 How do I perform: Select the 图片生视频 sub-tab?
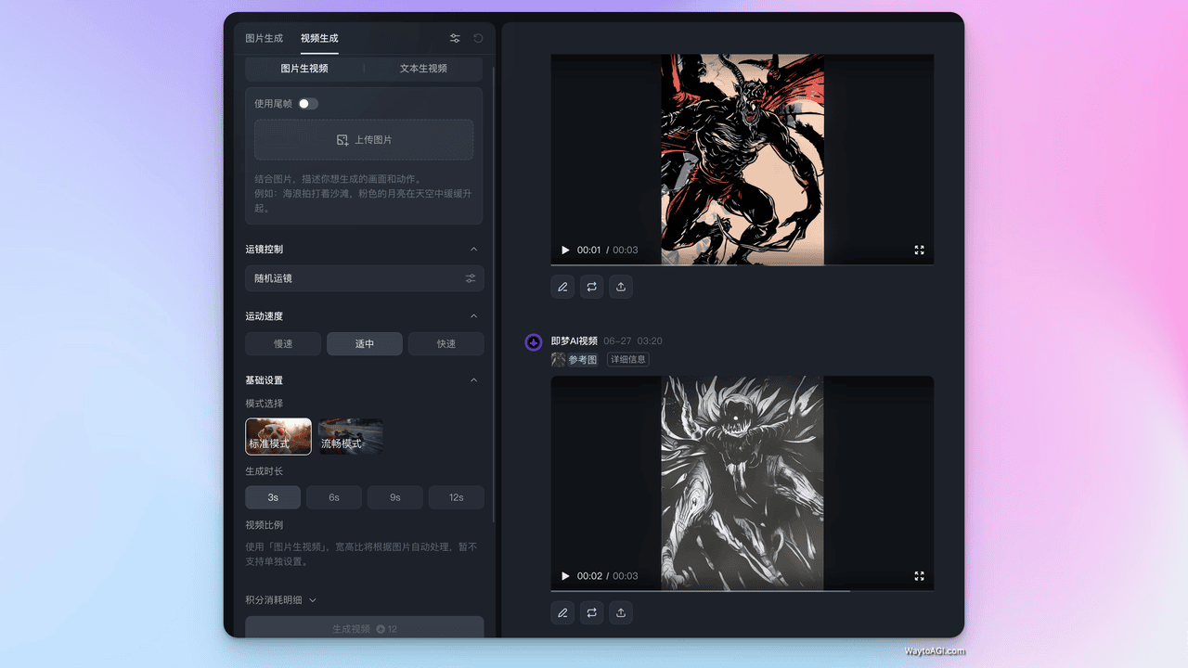304,69
